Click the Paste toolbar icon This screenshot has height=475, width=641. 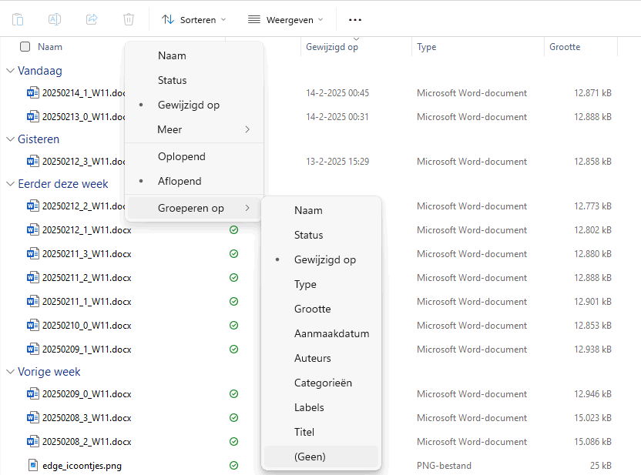point(18,19)
